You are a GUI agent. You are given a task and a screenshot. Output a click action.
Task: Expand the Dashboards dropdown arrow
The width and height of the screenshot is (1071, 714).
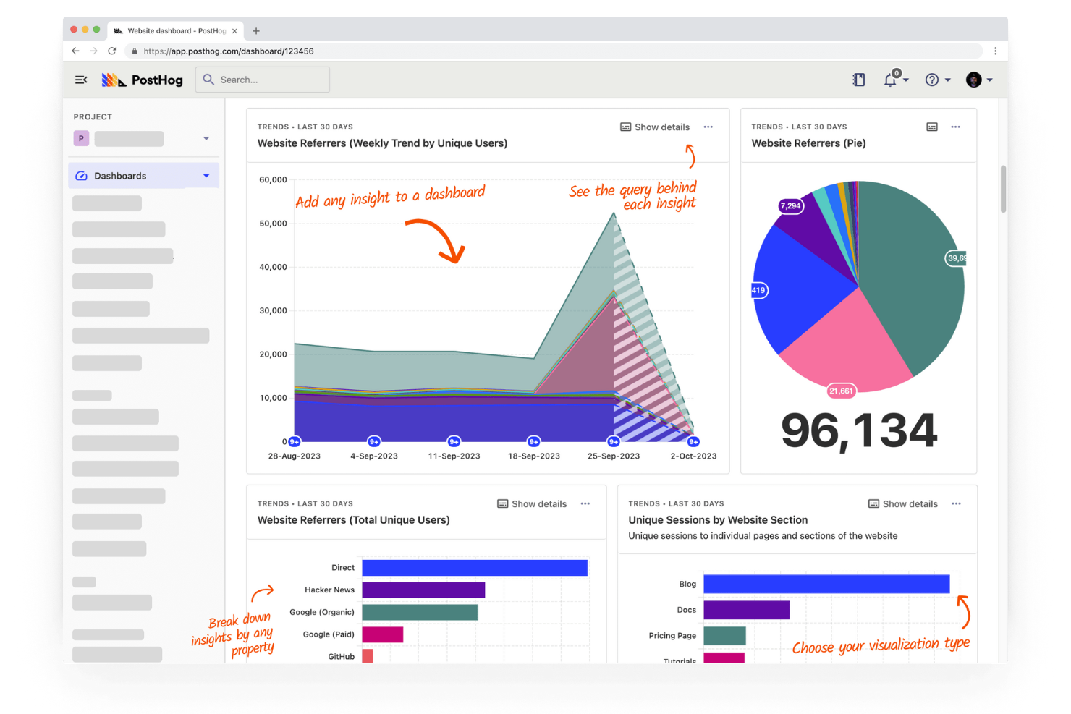[206, 176]
